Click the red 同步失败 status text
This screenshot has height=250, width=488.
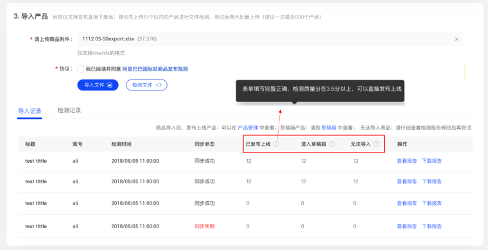pos(204,226)
